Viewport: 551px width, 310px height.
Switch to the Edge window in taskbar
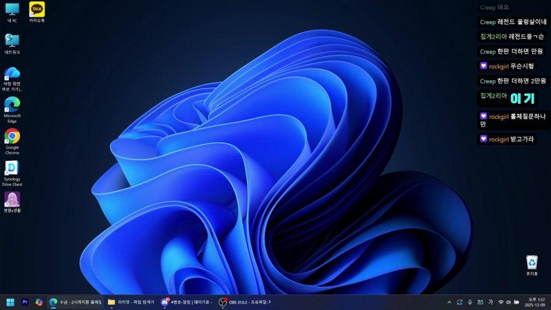point(76,302)
